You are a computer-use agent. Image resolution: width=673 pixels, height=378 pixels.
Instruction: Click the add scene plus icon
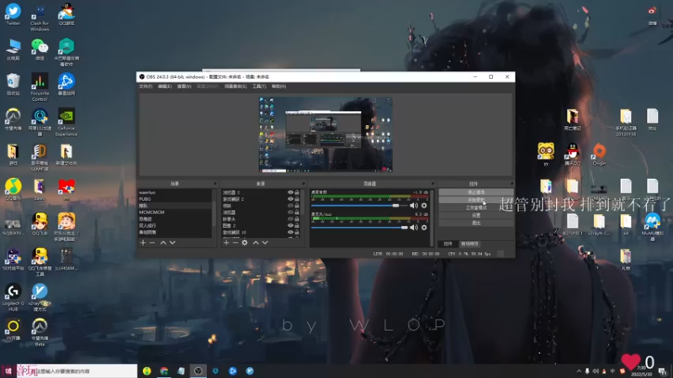(x=143, y=242)
